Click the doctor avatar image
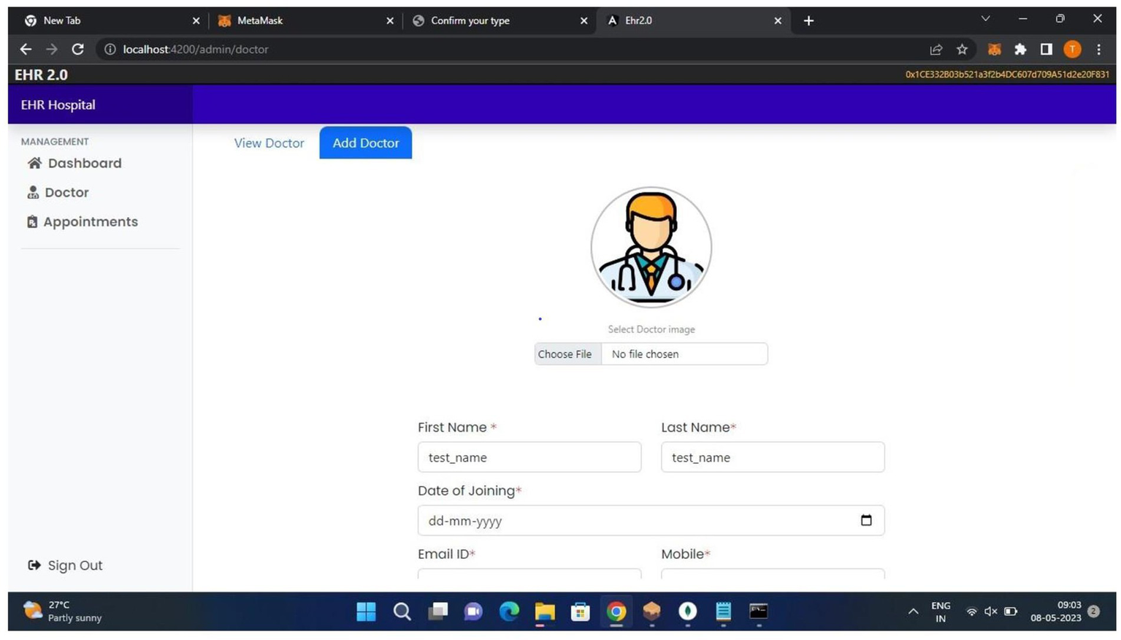 651,247
